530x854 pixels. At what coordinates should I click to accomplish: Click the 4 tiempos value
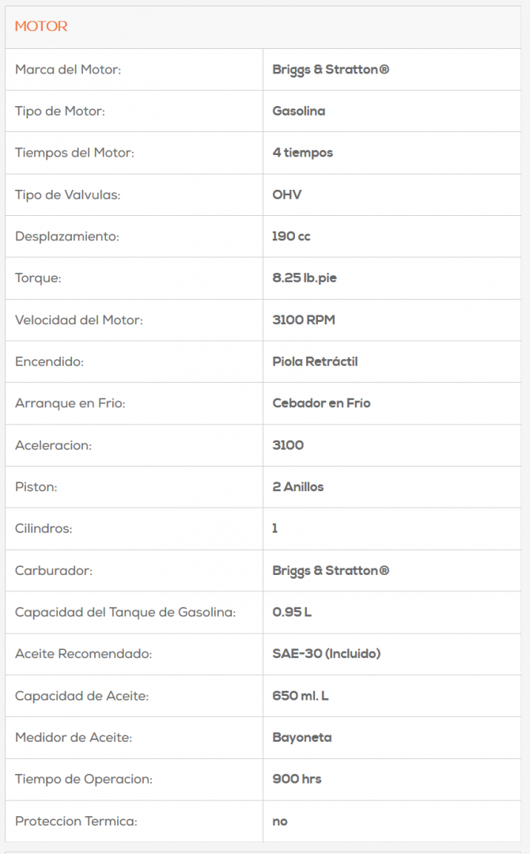303,153
